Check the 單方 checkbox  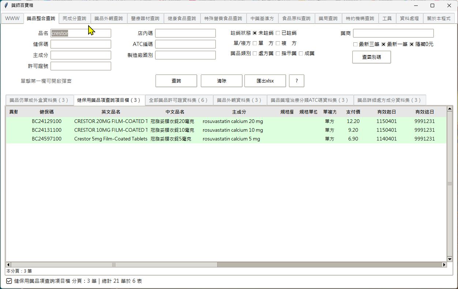tap(255, 43)
